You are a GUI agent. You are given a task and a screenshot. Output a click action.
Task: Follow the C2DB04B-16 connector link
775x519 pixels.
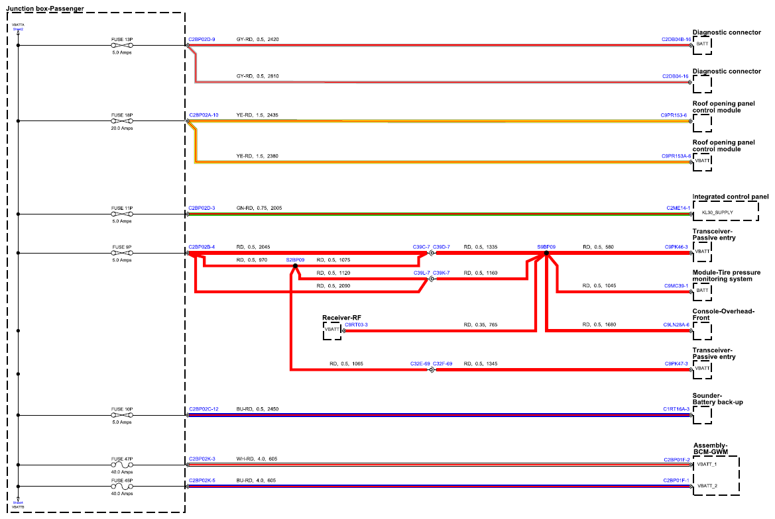(x=676, y=40)
